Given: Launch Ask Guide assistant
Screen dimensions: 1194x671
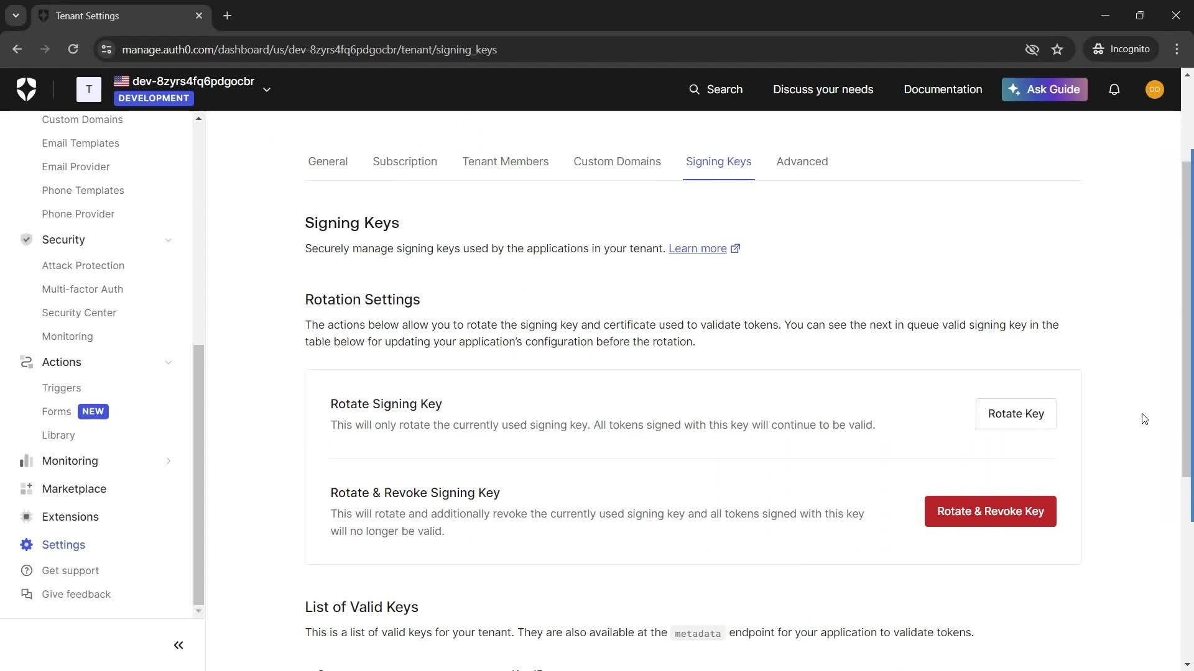Looking at the screenshot, I should 1044,89.
